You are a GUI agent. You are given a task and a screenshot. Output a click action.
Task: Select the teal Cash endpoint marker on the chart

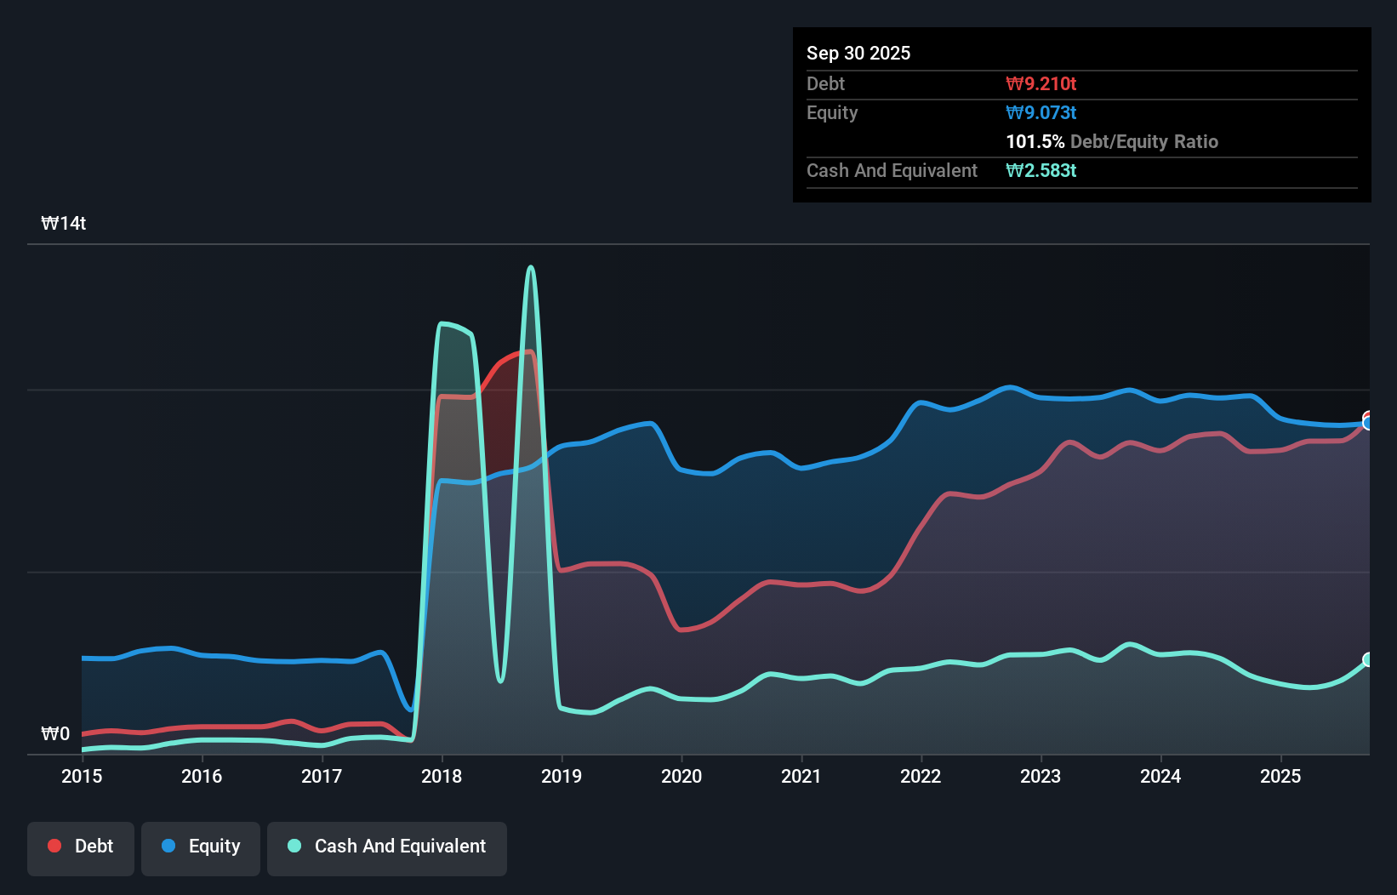1367,658
